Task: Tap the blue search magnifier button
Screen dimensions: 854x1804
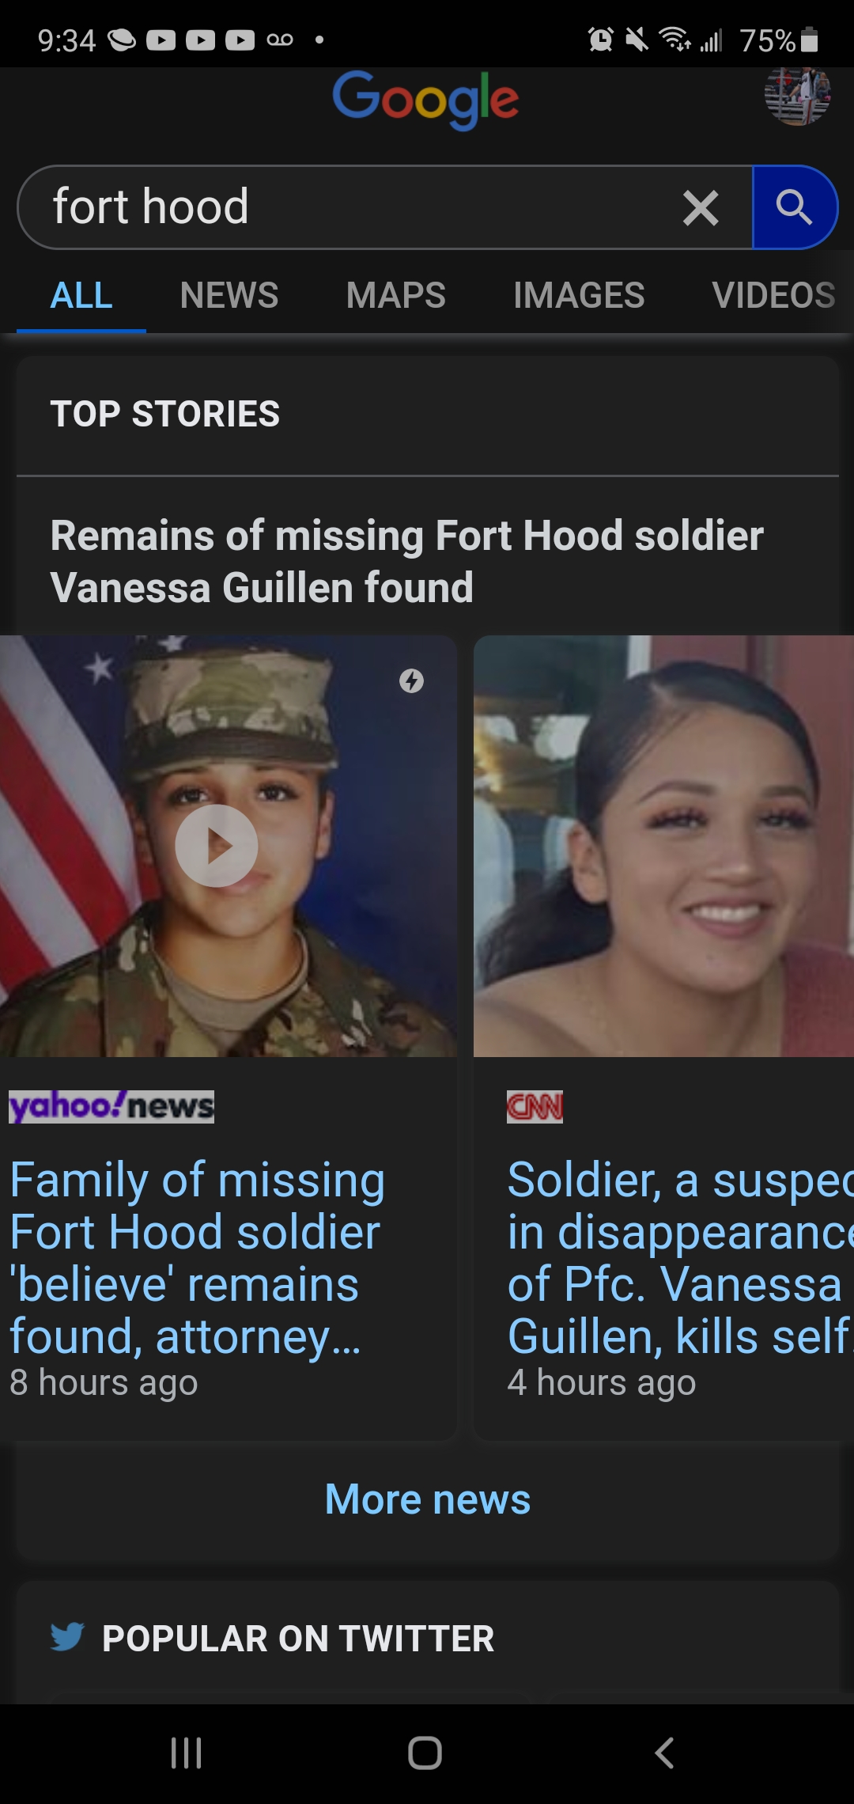Action: point(795,207)
